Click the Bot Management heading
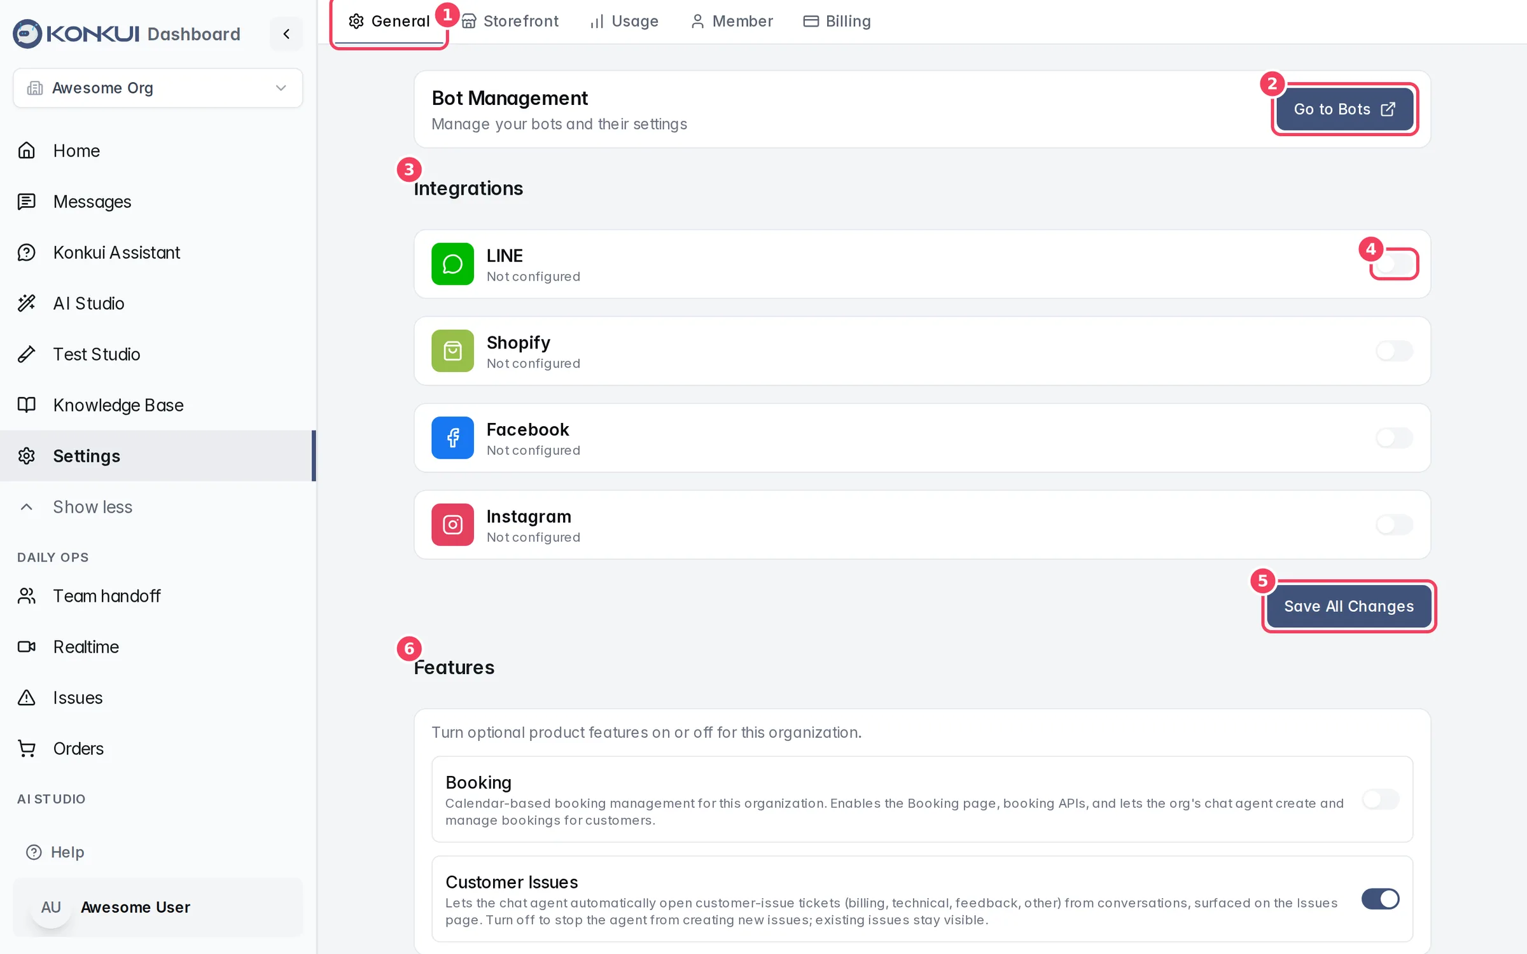The height and width of the screenshot is (954, 1527). (510, 98)
